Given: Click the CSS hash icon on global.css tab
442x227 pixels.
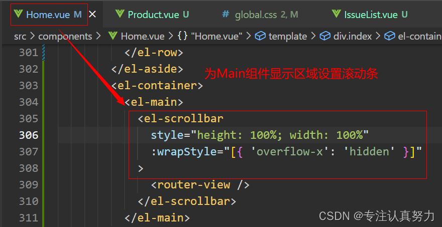Looking at the screenshot, I should [226, 14].
